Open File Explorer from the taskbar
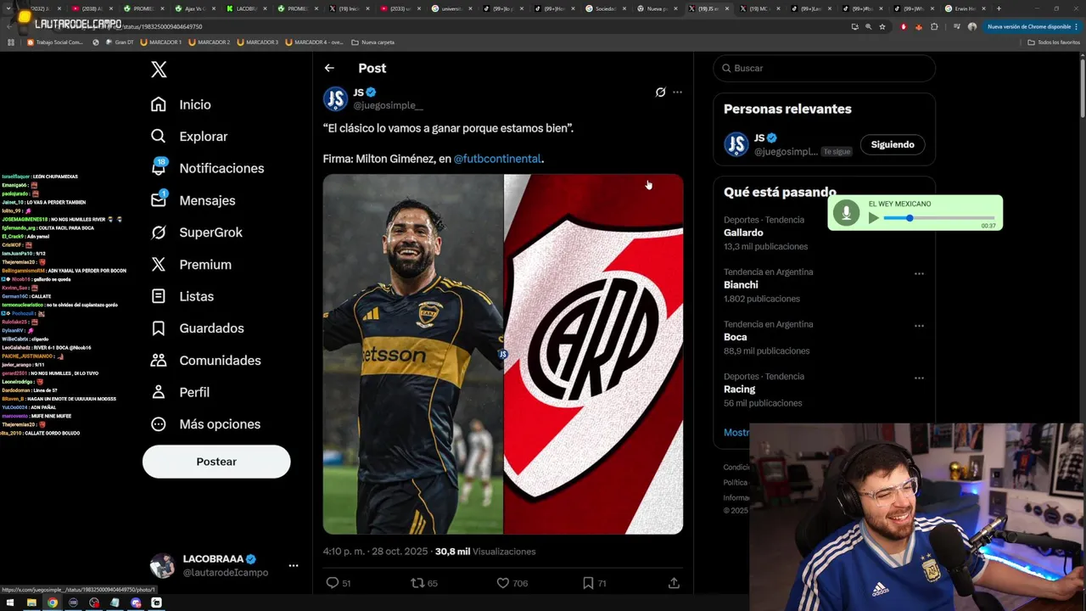The width and height of the screenshot is (1086, 611). (31, 603)
